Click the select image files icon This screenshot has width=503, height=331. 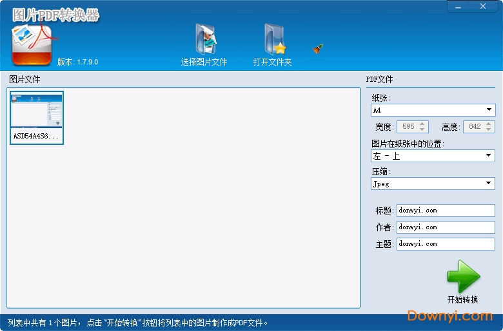pos(206,39)
